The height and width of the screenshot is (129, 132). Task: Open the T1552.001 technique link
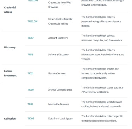(32, 21)
